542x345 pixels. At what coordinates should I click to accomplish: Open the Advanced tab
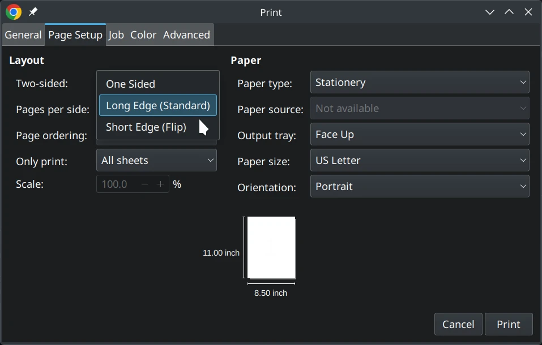tap(186, 34)
